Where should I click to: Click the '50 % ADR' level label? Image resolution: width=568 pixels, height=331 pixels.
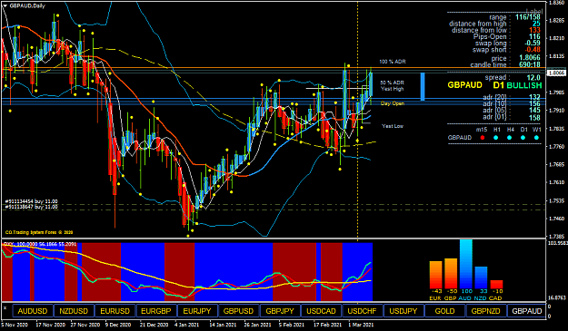(392, 83)
